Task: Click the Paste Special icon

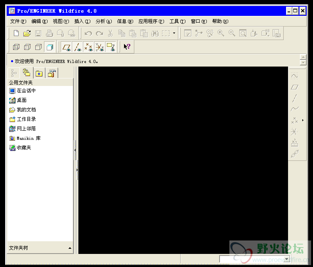Action: coord(144,33)
